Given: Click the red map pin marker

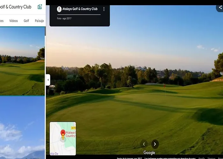Looking at the screenshot, I should coord(63,133).
